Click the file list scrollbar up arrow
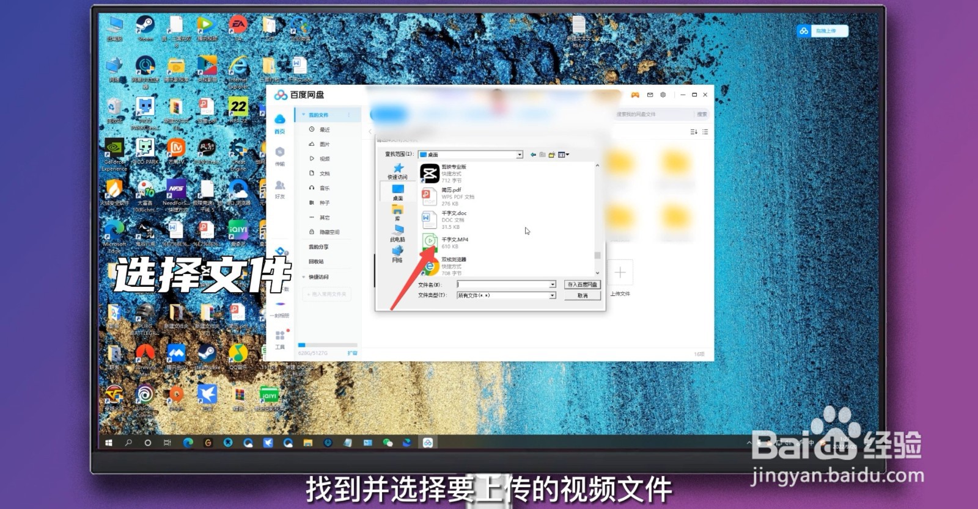 [x=597, y=166]
